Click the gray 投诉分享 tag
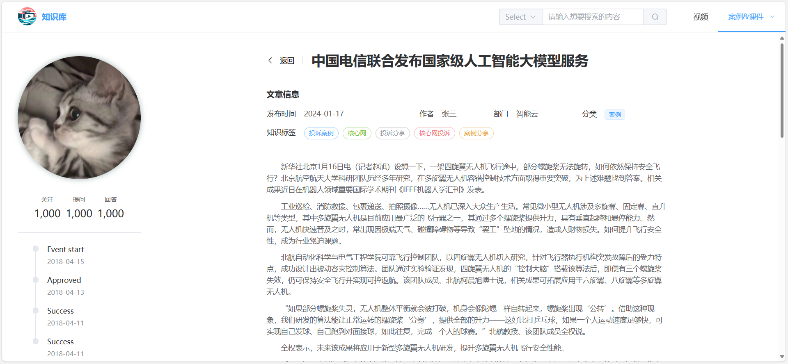This screenshot has width=788, height=364. [392, 133]
